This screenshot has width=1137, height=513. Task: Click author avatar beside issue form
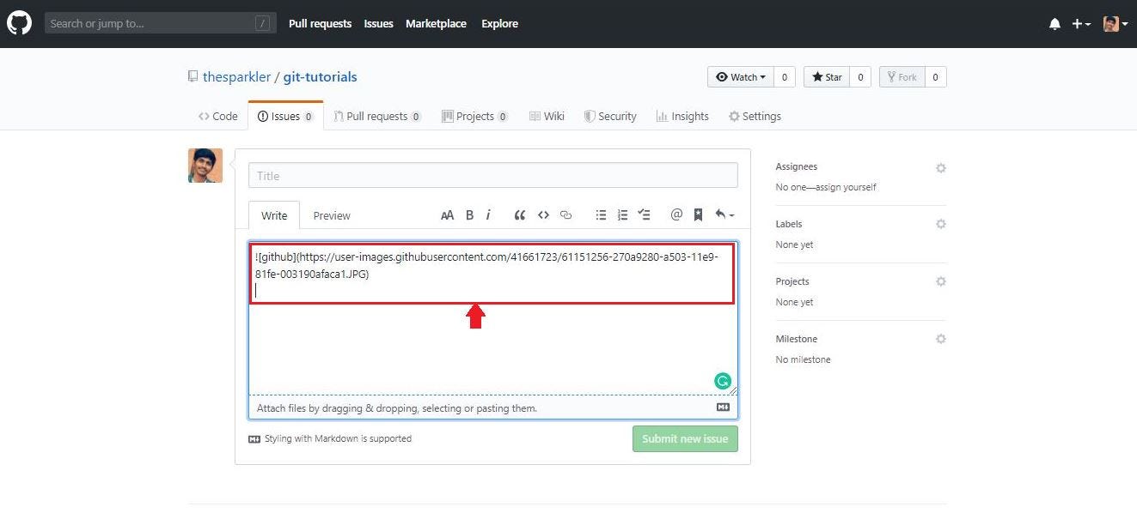[205, 166]
